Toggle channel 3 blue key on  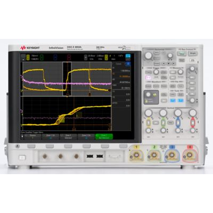coord(178,122)
